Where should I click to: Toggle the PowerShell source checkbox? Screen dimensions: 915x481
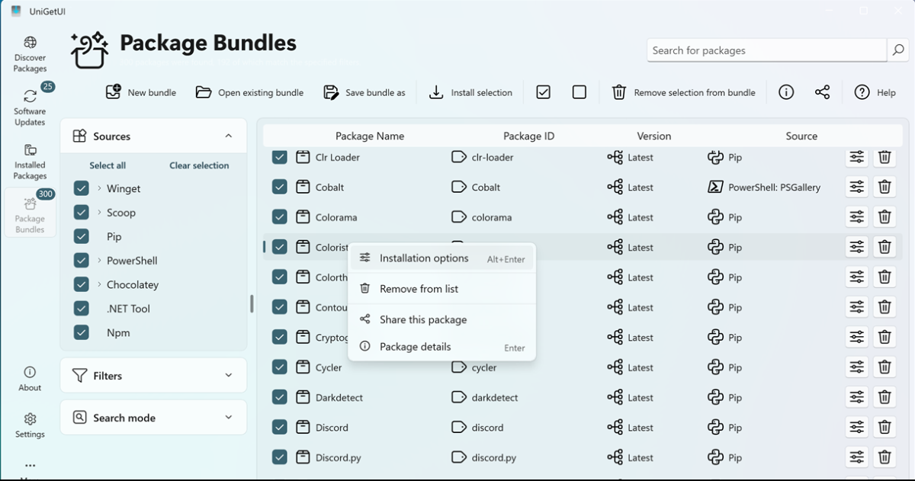(82, 261)
